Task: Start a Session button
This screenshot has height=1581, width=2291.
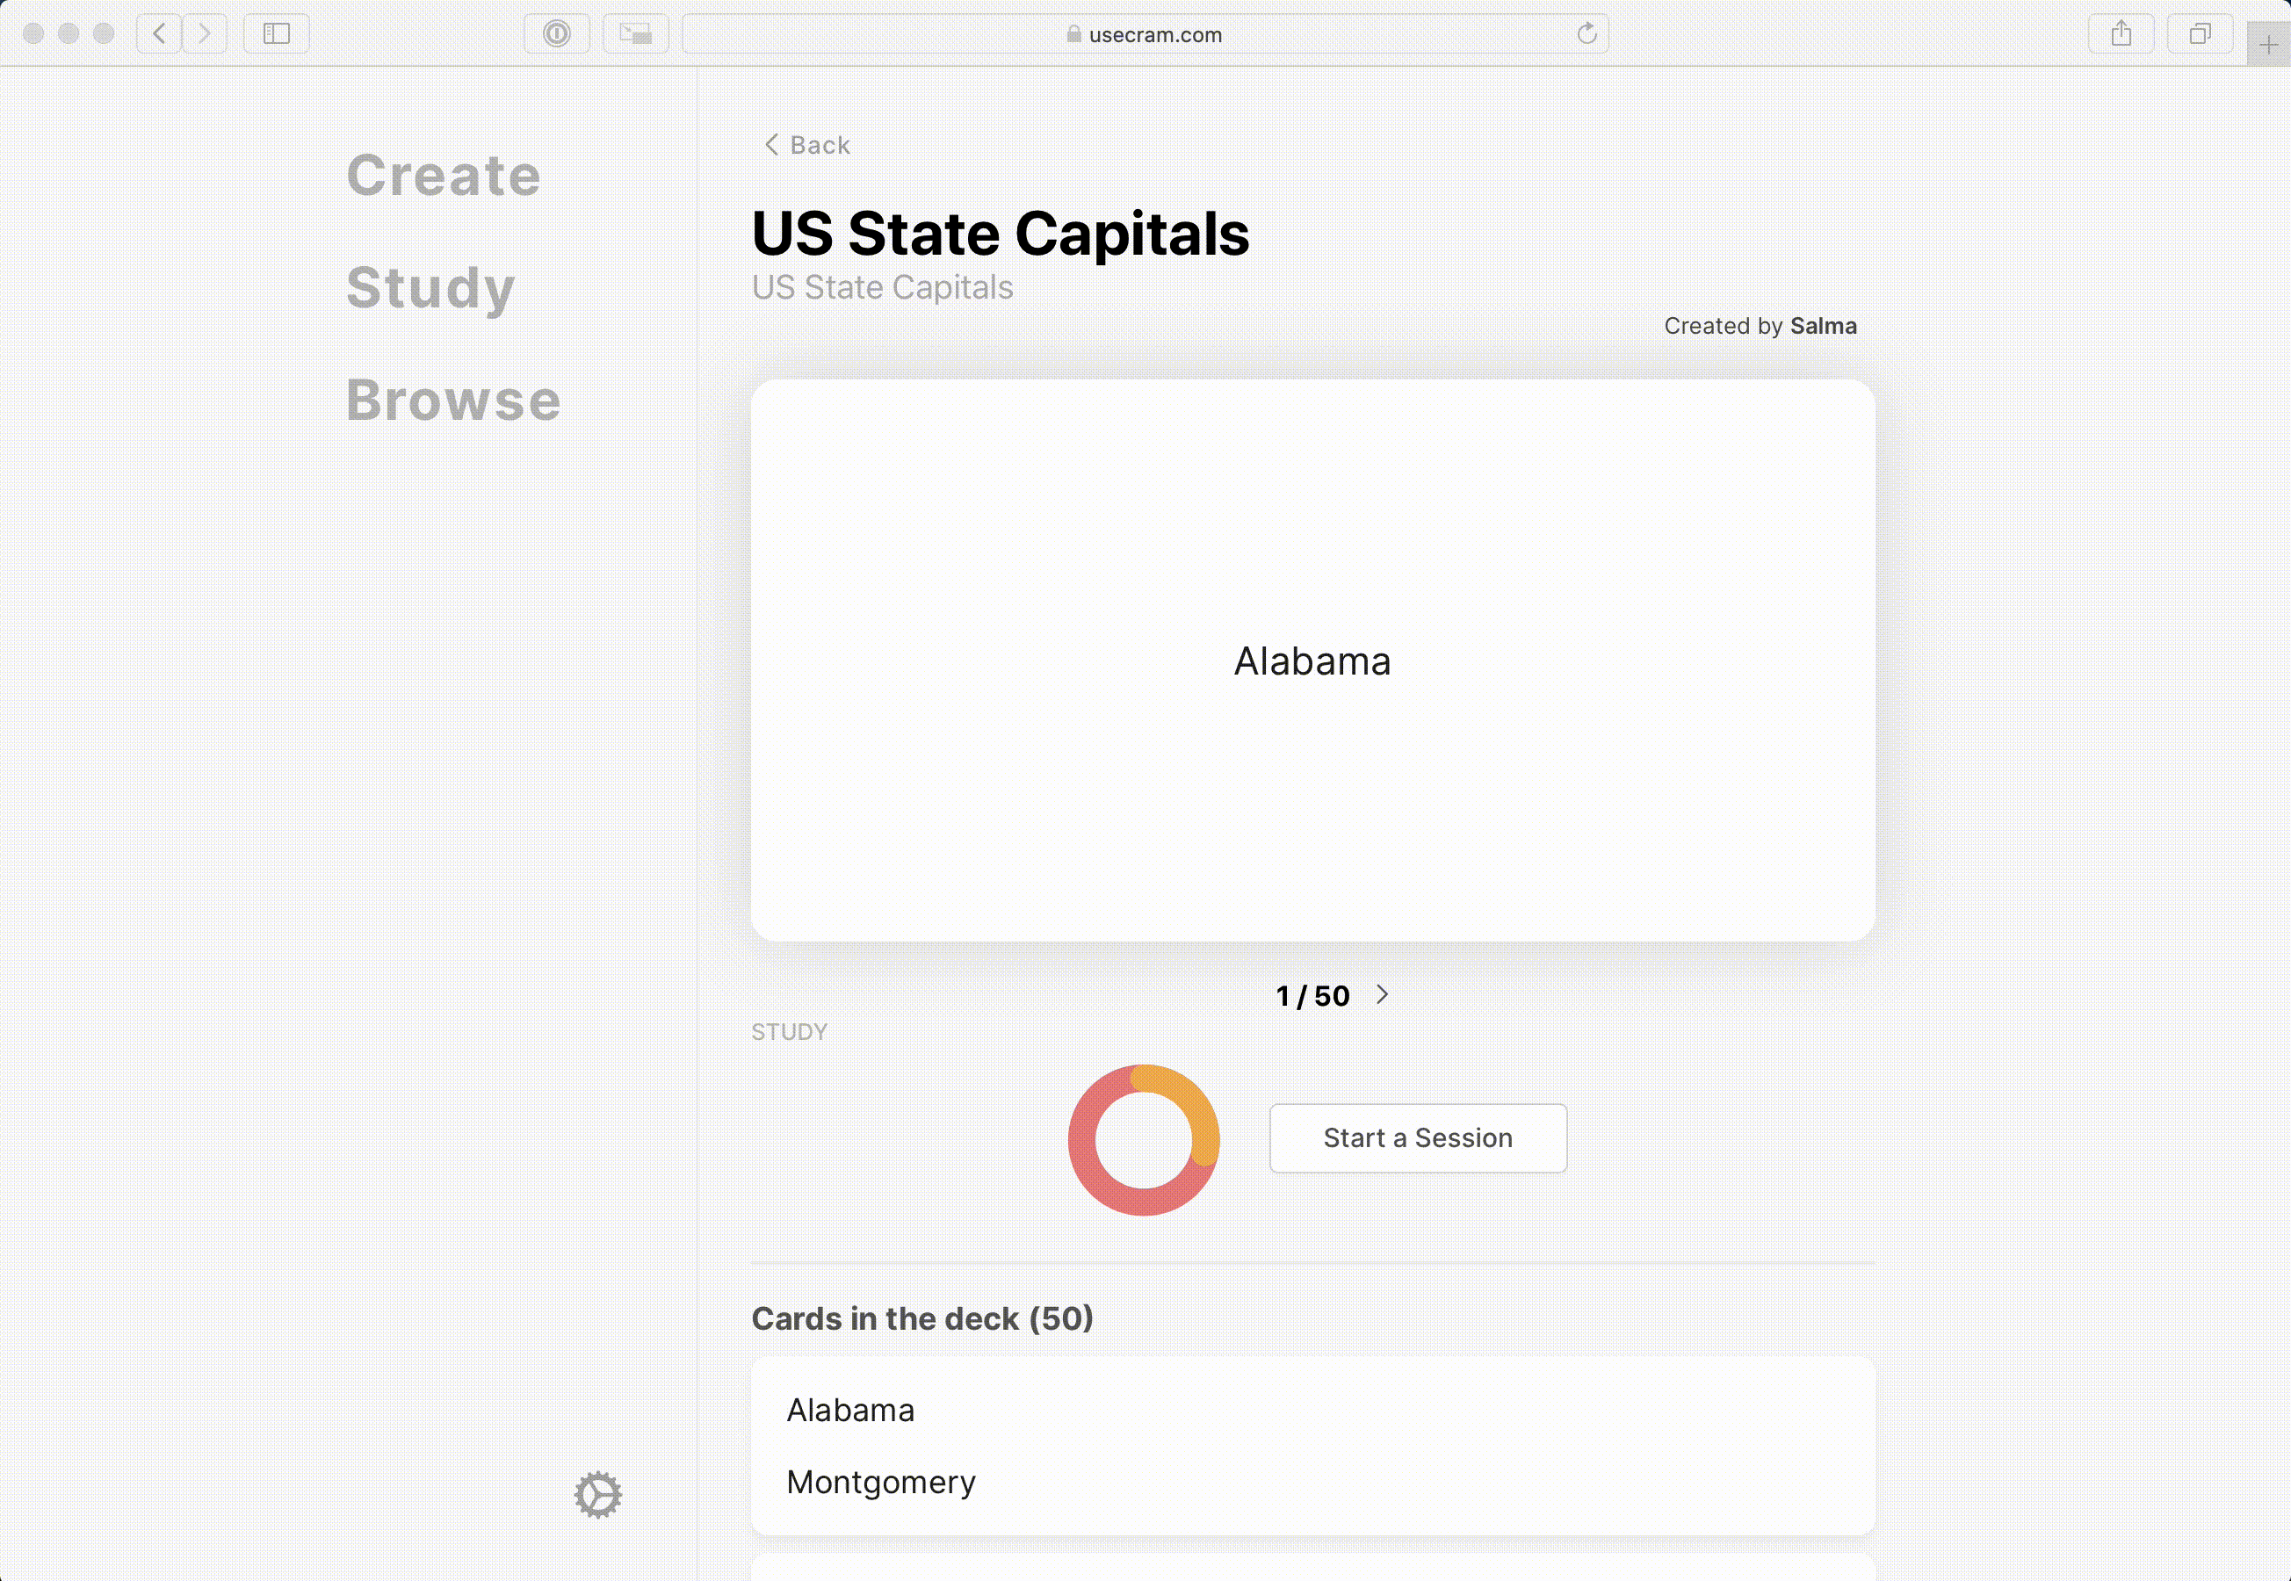Action: (1419, 1137)
